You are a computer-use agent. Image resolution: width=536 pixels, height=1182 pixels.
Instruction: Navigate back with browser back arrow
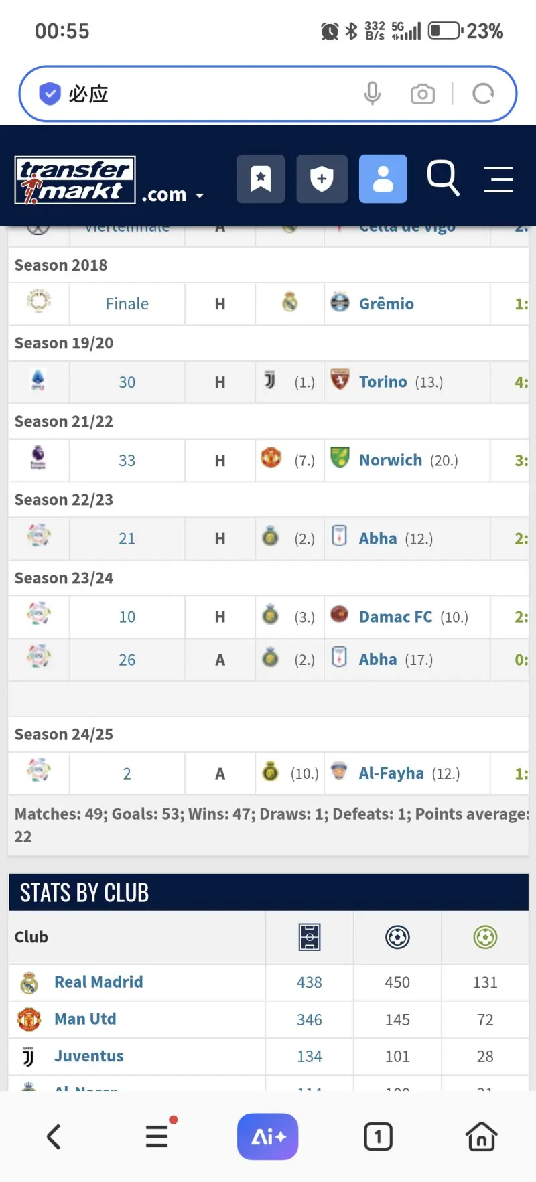coord(54,1136)
